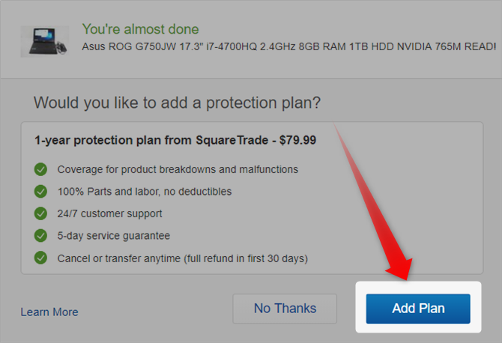Click the green check by 5-day service guarantee
This screenshot has height=343, width=502.
click(41, 236)
